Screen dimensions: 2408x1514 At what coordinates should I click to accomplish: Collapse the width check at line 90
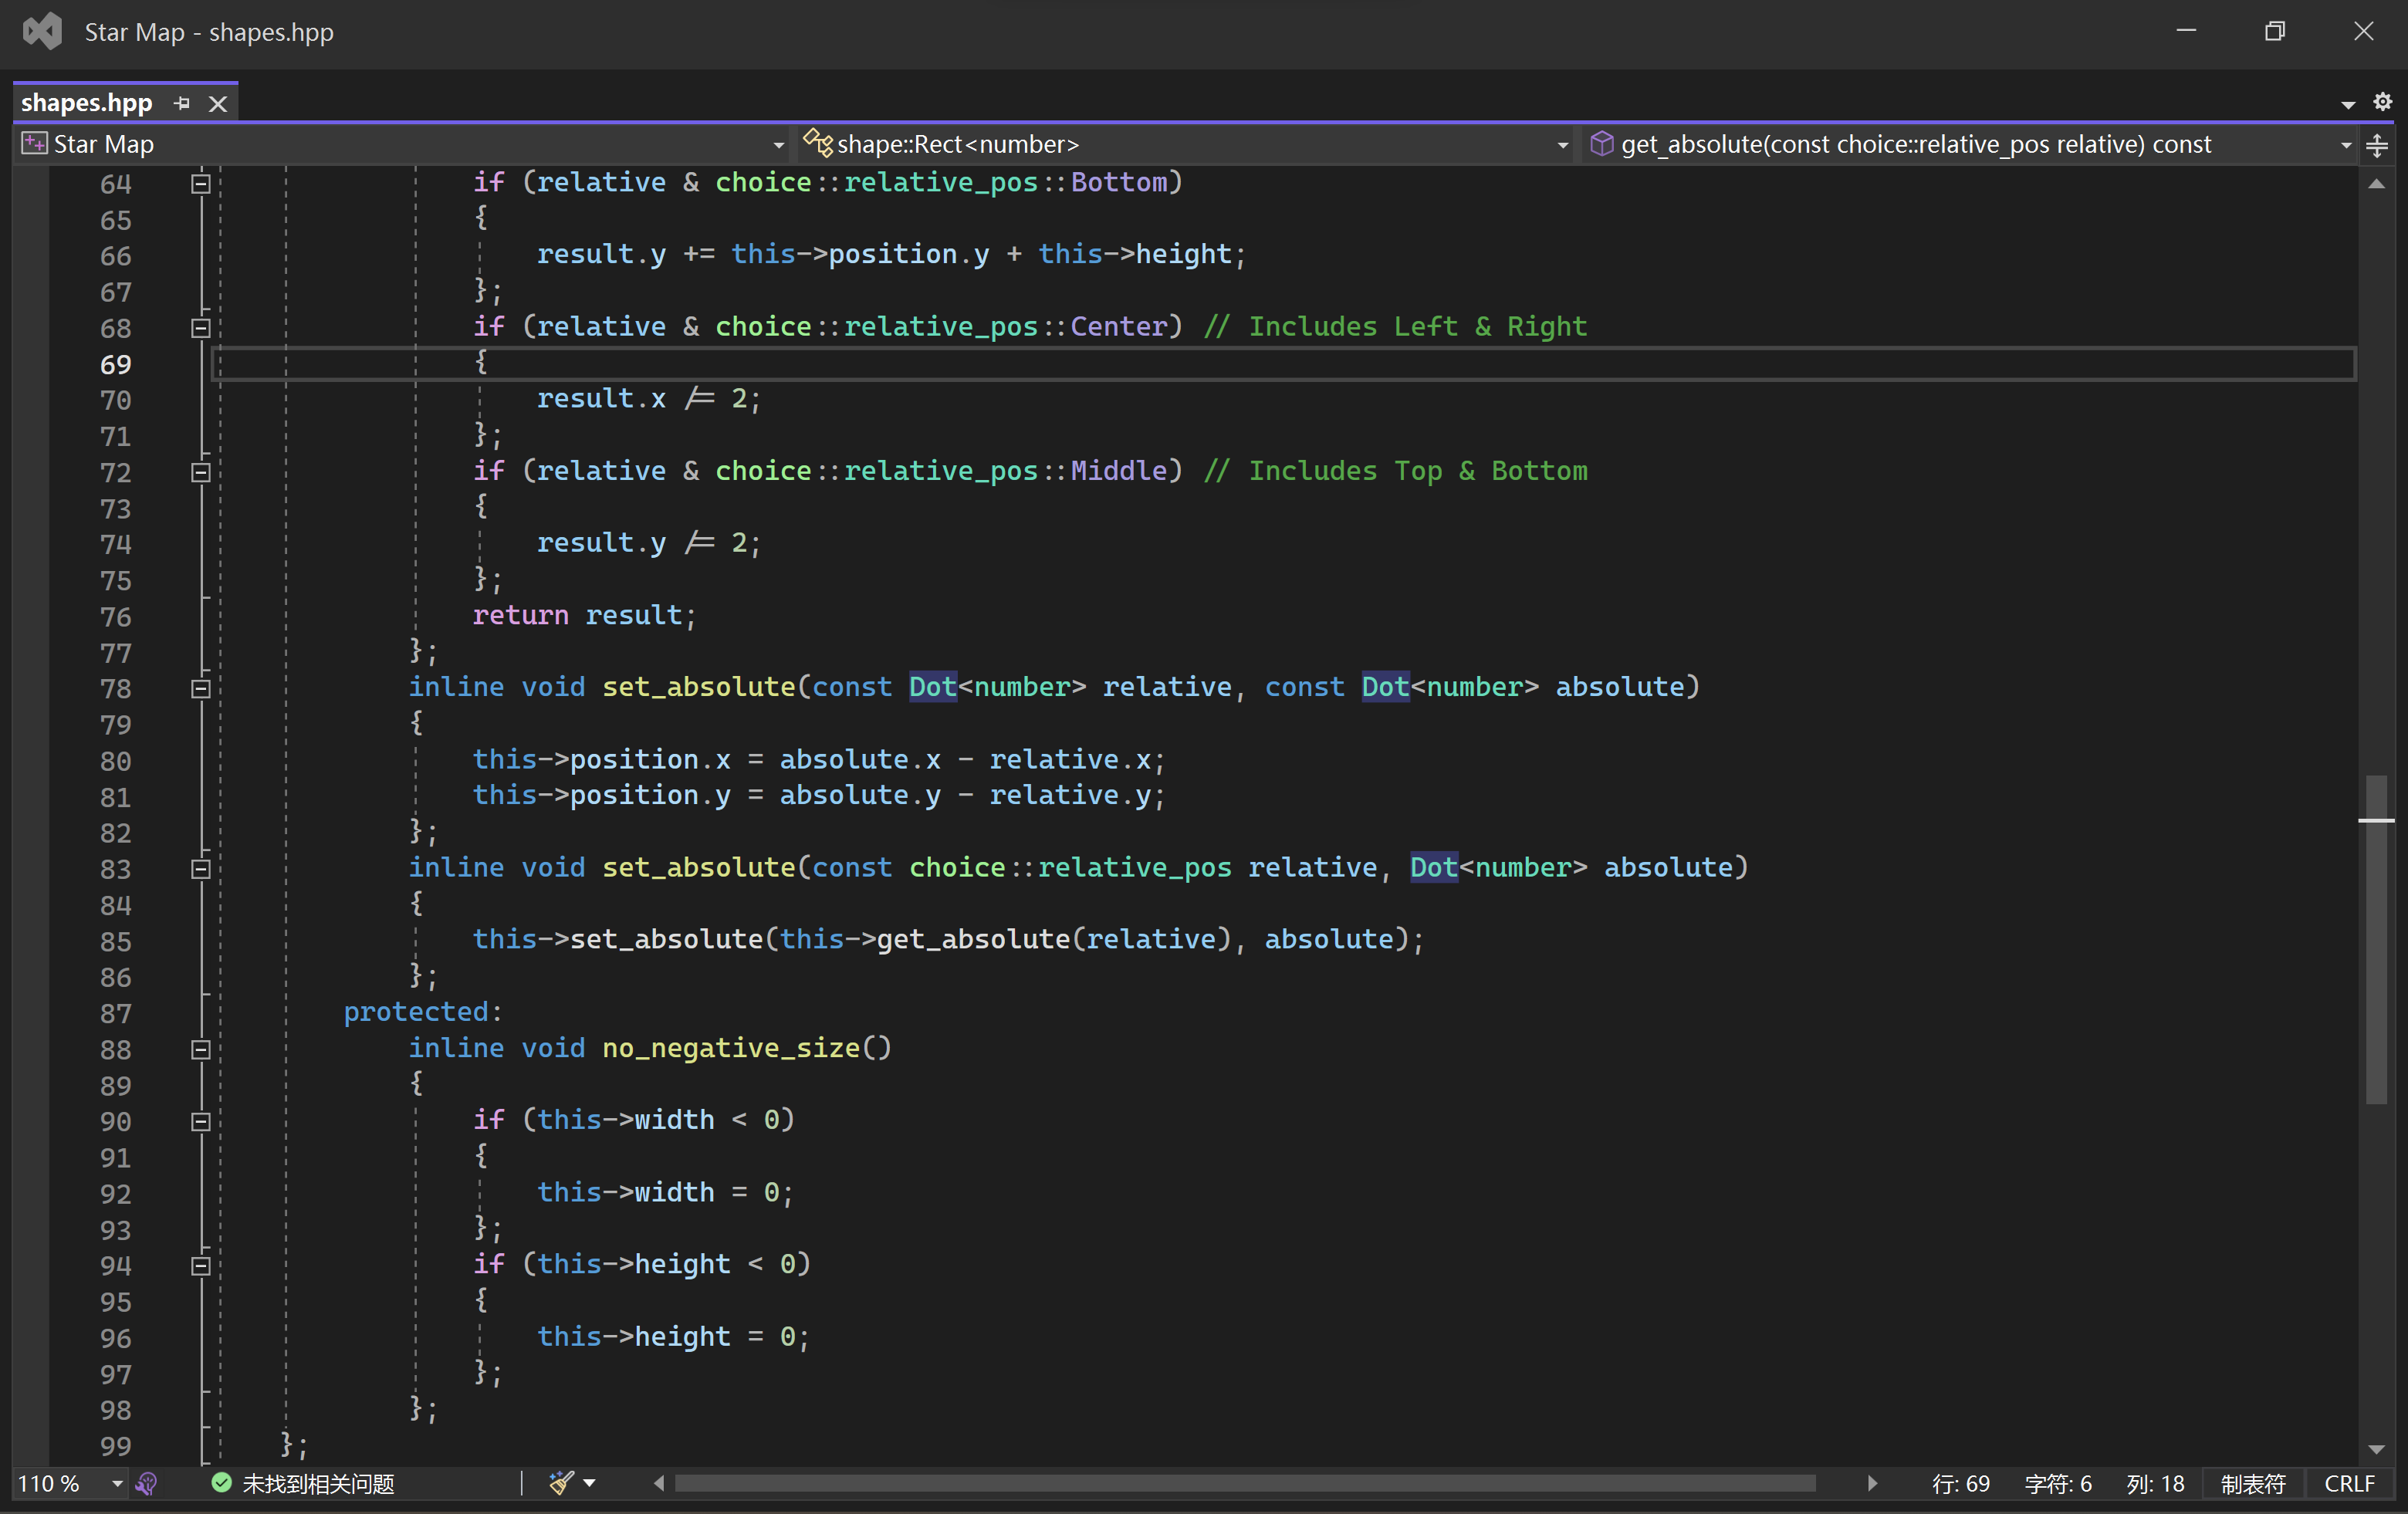pos(200,1121)
